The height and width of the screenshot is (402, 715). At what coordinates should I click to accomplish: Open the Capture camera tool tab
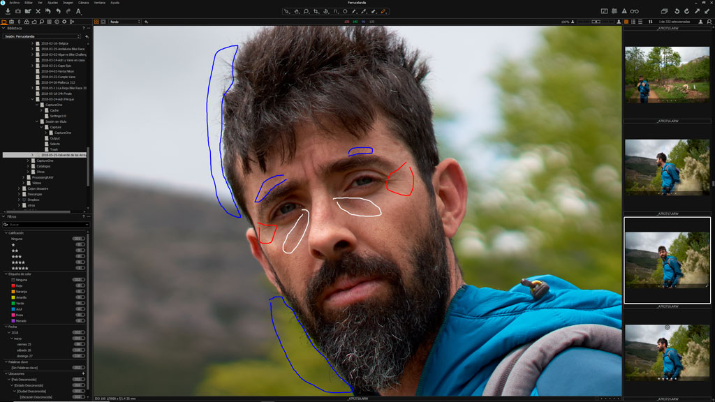point(12,22)
